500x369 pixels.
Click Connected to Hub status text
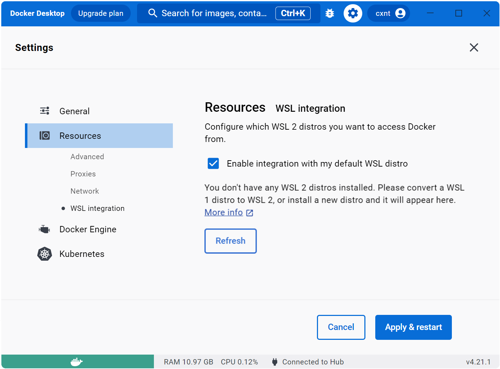[x=313, y=362]
